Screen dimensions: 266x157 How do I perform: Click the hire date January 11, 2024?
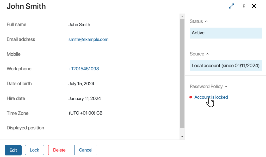85,98
